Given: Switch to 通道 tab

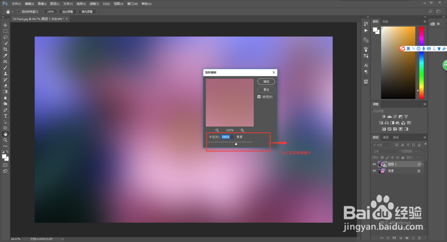Looking at the screenshot, I should (385, 137).
